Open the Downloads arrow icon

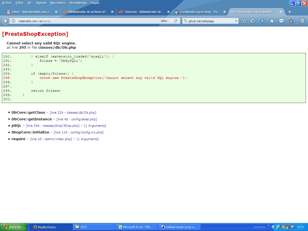click(x=262, y=21)
